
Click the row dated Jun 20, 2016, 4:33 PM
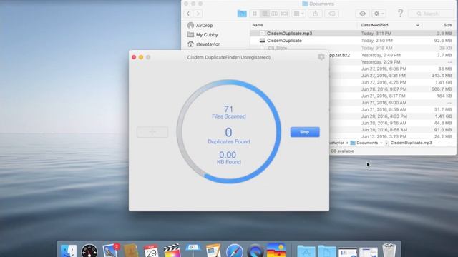pos(392,116)
